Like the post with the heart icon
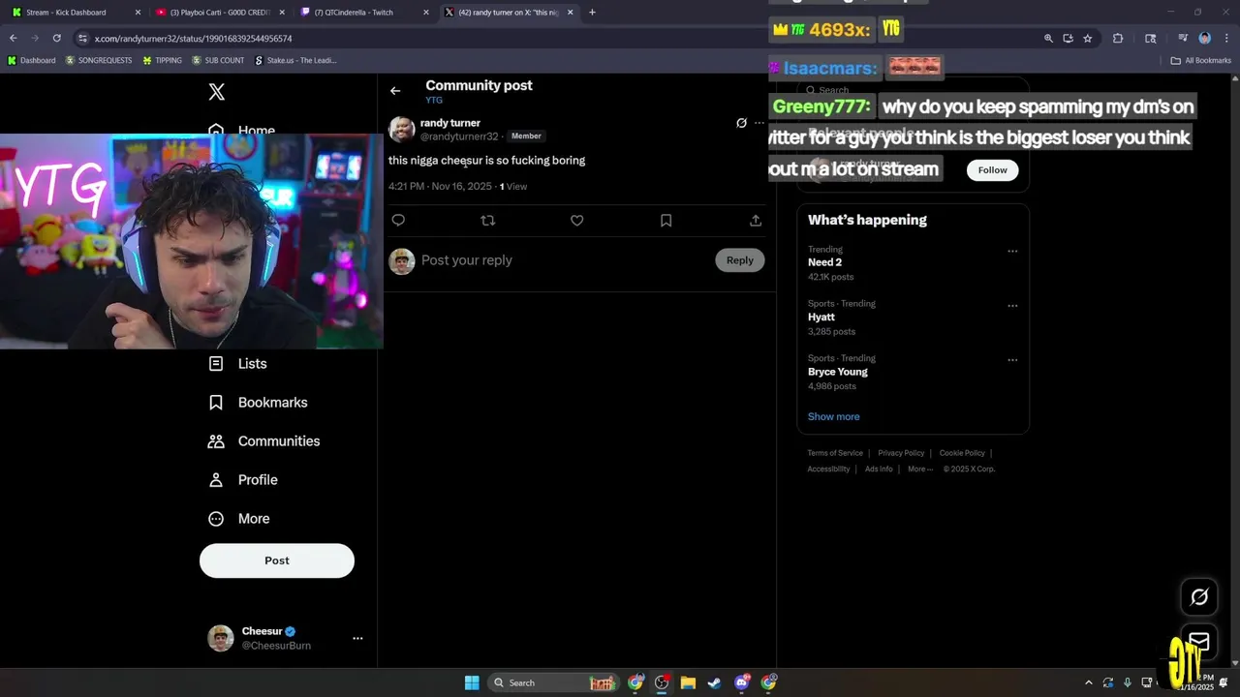Viewport: 1240px width, 697px height. click(577, 221)
